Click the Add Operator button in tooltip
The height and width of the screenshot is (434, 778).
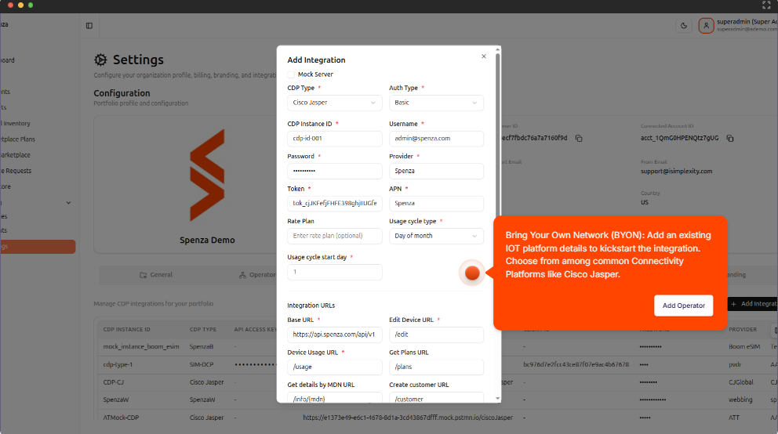pyautogui.click(x=683, y=306)
